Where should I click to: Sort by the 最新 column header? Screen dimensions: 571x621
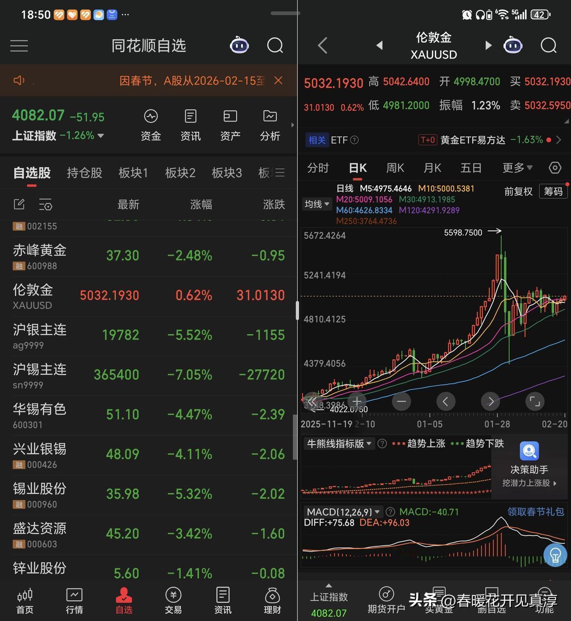coord(128,204)
